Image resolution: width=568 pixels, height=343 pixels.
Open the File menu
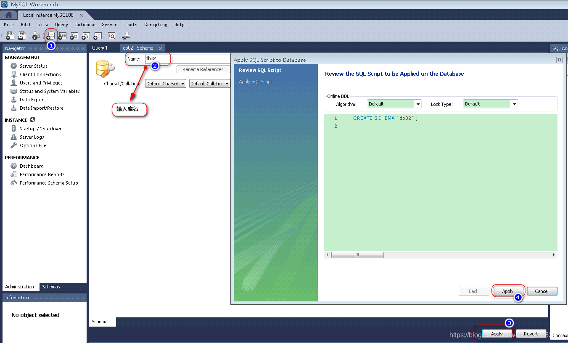click(x=8, y=24)
